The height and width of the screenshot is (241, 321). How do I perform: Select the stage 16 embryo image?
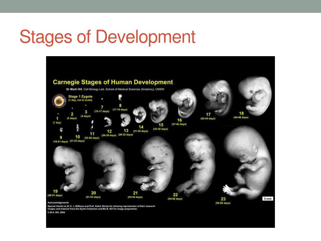184,103
